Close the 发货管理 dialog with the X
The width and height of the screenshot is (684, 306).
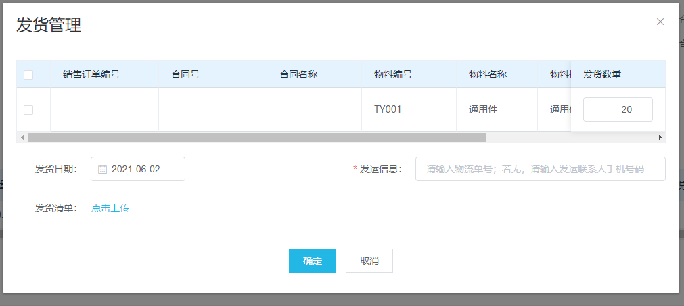pyautogui.click(x=660, y=22)
